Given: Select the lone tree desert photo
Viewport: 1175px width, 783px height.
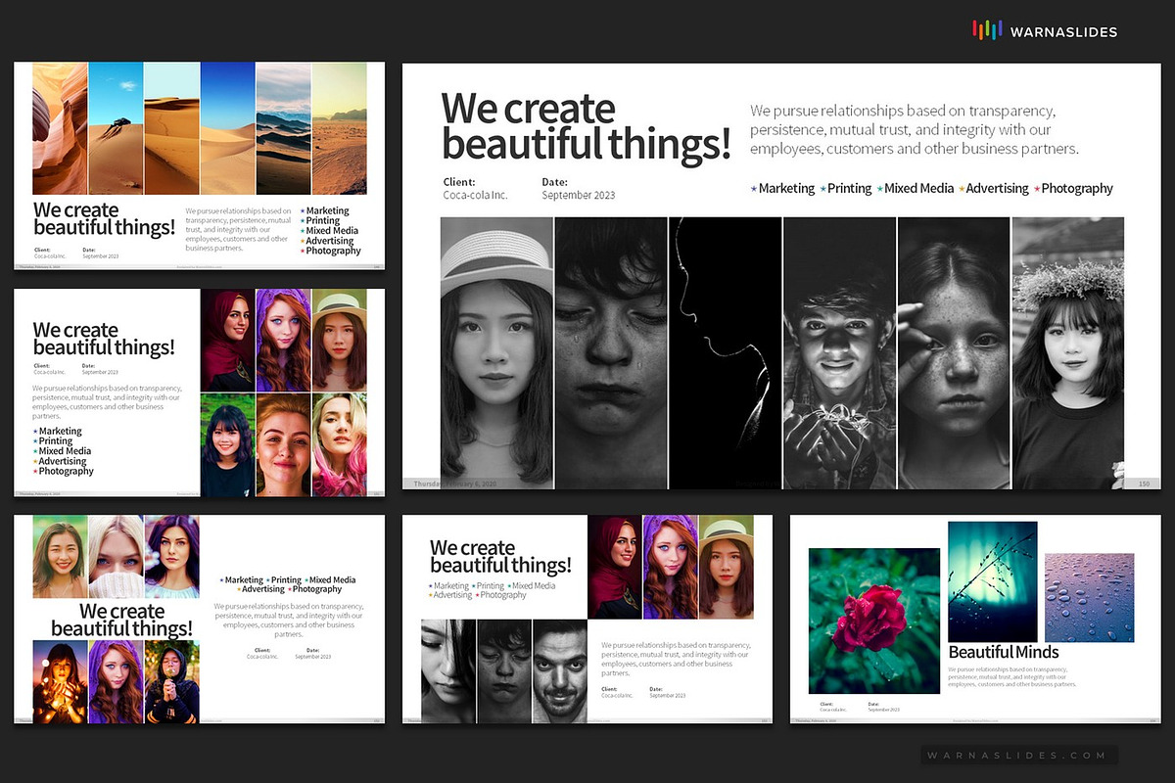Looking at the screenshot, I should click(116, 129).
